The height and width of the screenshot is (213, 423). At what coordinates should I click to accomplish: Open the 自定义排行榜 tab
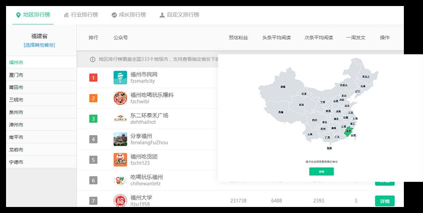point(179,15)
